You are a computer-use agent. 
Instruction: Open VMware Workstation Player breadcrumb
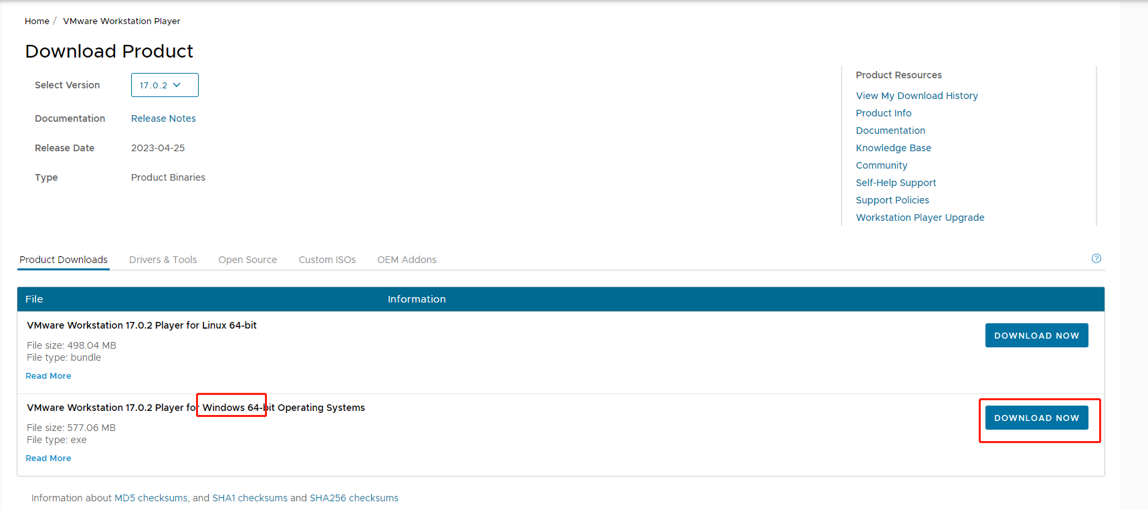(122, 21)
